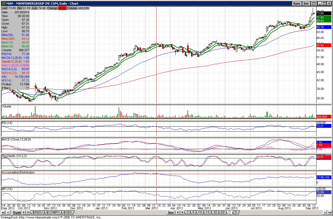Click the EMA(50) 51.40 row in data panel

pos(15,35)
